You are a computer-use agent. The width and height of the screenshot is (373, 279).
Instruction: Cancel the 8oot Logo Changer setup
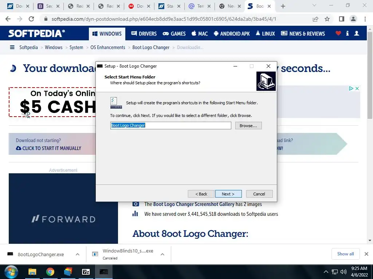point(259,194)
